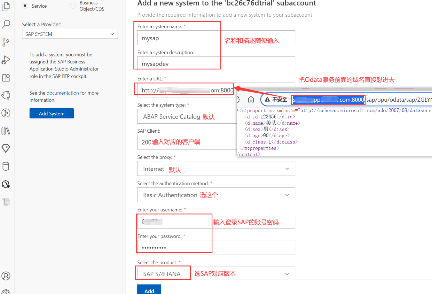The image size is (432, 294).
Task: Open the ABAP Service Catalog system type dropdown
Action: [187, 116]
